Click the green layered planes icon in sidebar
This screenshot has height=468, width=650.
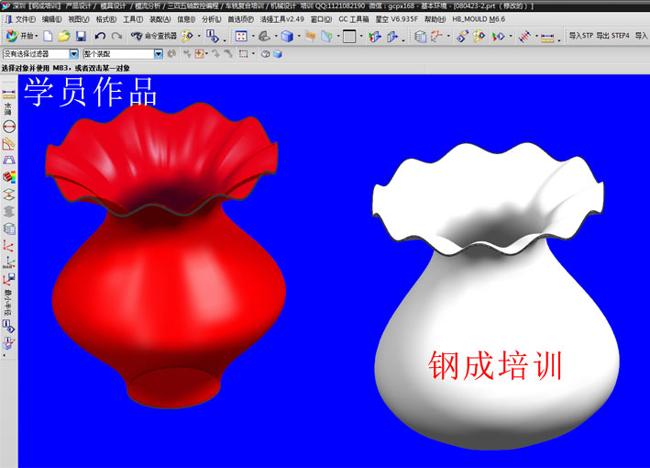(9, 195)
